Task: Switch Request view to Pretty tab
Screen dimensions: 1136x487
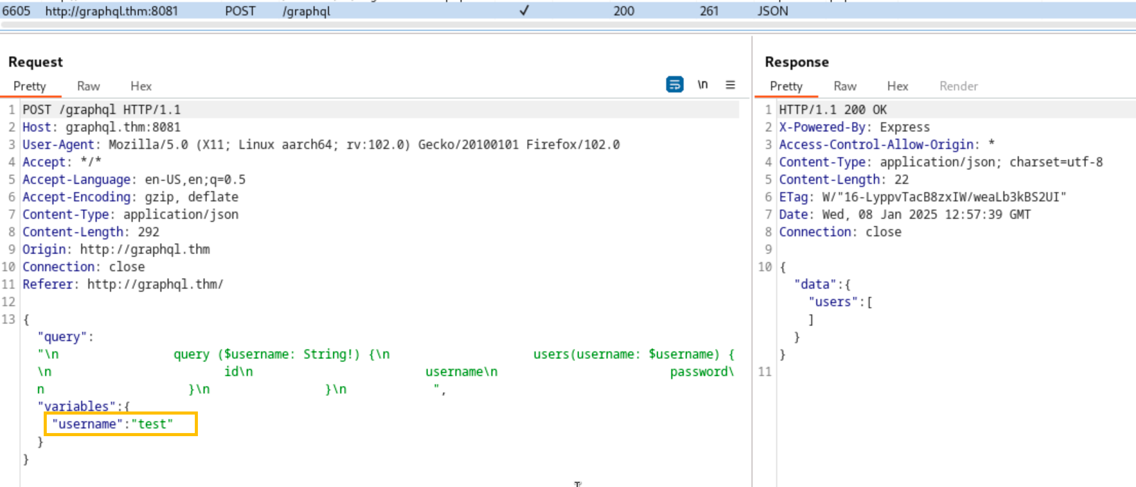Action: pyautogui.click(x=30, y=86)
